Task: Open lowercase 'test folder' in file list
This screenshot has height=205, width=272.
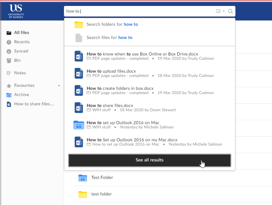Action: pos(102,194)
